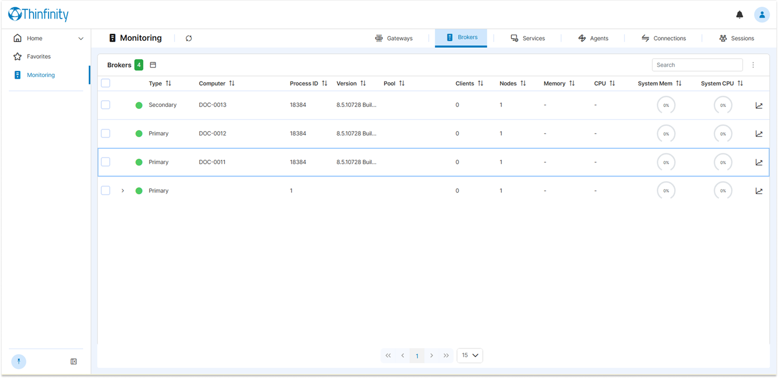Viewport: 778px width, 378px height.
Task: Switch to the Sessions tab
Action: pyautogui.click(x=736, y=38)
